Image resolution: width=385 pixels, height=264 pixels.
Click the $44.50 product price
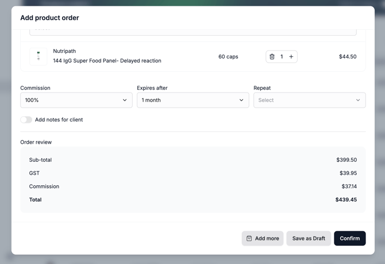[x=348, y=56]
